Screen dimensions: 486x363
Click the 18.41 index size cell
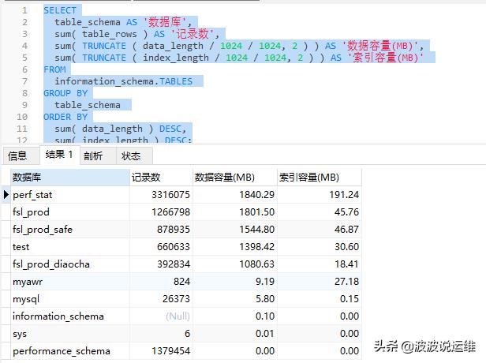(320, 264)
